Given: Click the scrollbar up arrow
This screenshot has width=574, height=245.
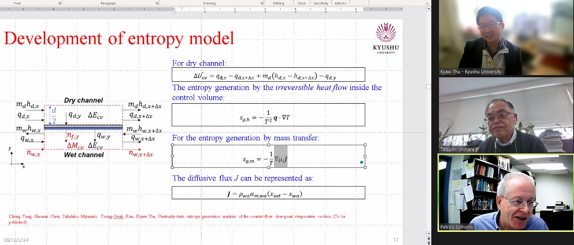Looking at the screenshot, I should click(428, 9).
